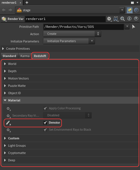This screenshot has height=170, width=140.
Task: Click the circle menu icon beside Apply Color Processing
Action: (x=8, y=109)
